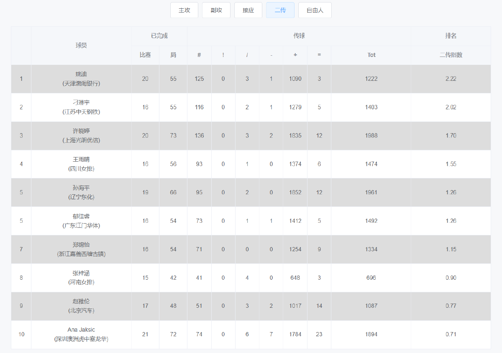Click the 二传指数 column header
The height and width of the screenshot is (353, 502).
(x=451, y=55)
